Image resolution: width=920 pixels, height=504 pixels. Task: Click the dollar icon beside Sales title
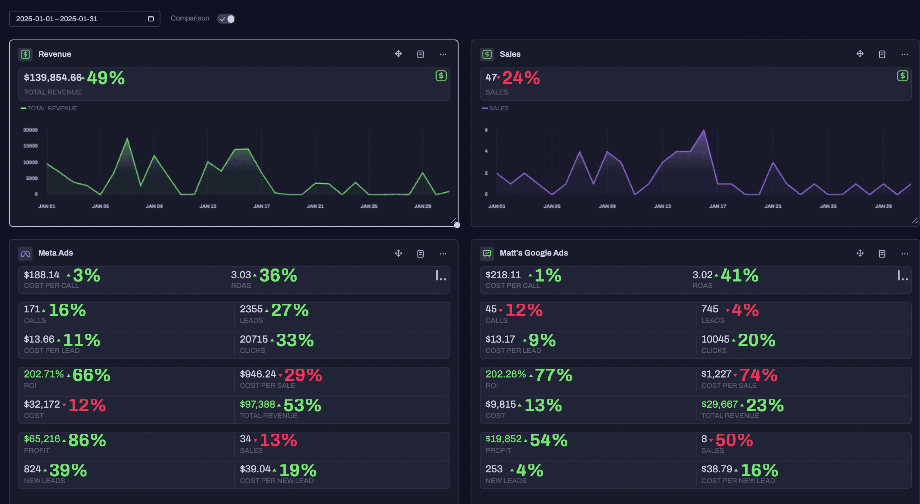(x=487, y=54)
